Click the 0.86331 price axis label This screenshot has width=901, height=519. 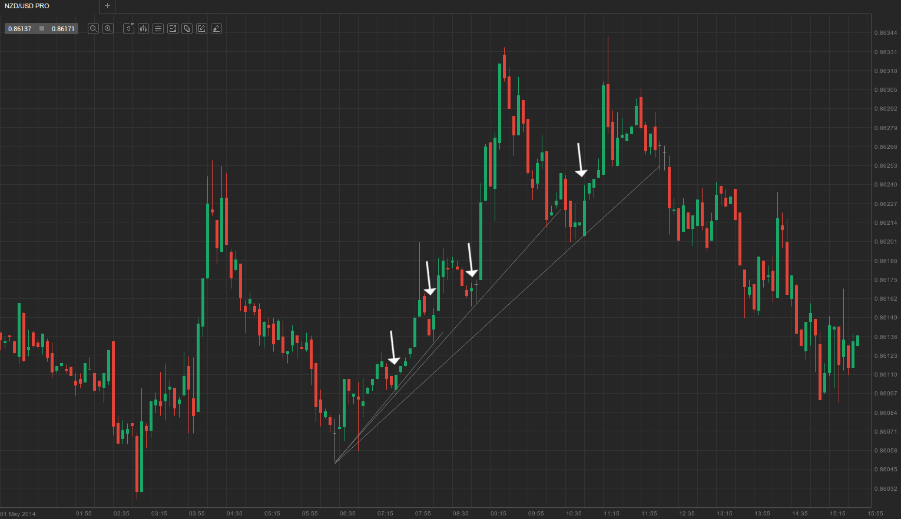tap(886, 52)
